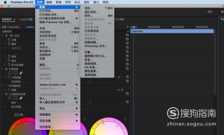The height and width of the screenshot is (135, 224).
Task: Create ellipse mask under 三向颜色校正器
Action: click(x=10, y=98)
